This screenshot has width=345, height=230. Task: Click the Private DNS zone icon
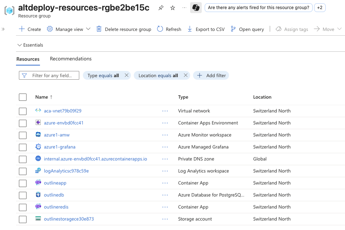(x=38, y=158)
